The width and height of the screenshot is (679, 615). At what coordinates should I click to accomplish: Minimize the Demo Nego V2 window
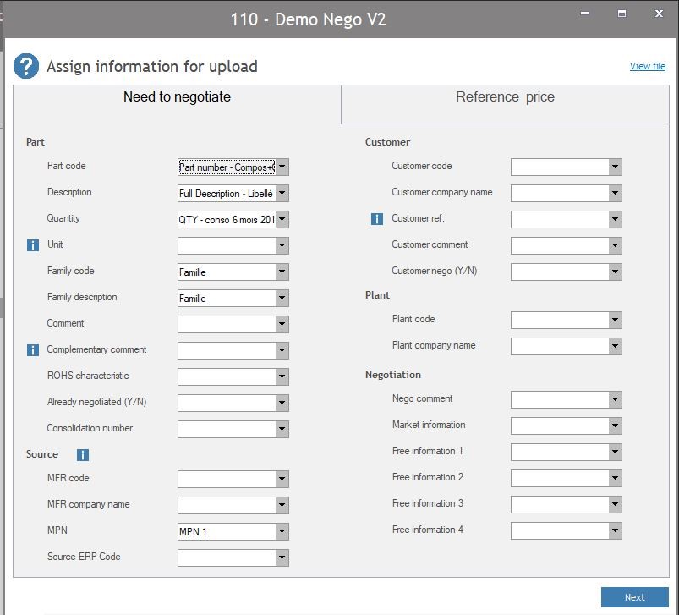click(583, 14)
